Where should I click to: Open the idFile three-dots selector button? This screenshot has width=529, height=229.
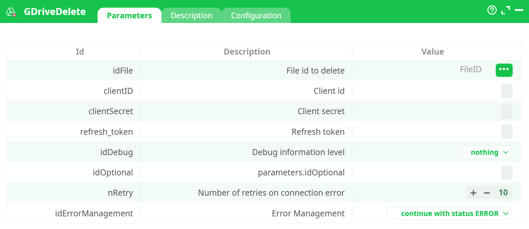(x=504, y=70)
